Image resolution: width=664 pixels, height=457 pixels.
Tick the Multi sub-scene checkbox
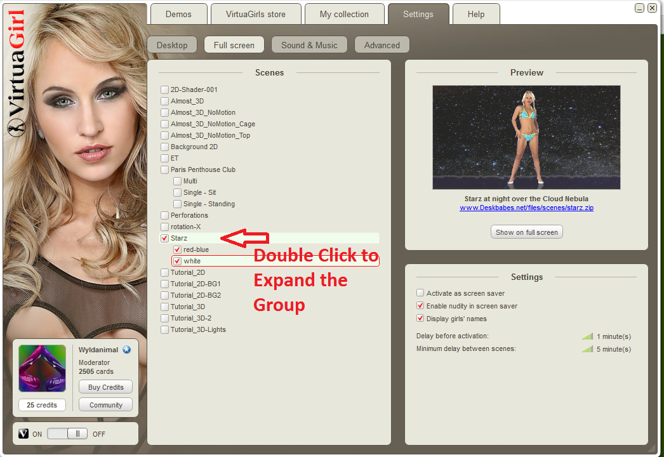178,182
